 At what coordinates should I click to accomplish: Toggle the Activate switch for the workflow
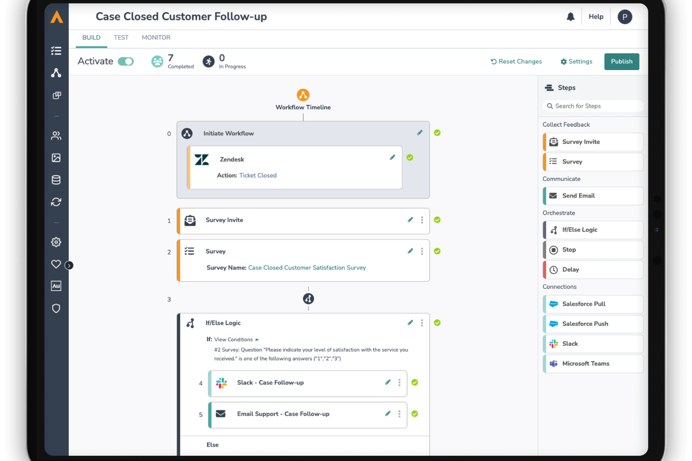click(125, 61)
